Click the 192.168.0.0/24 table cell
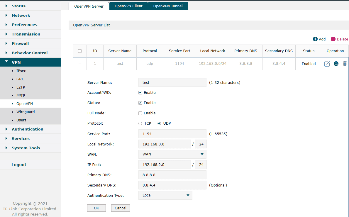Viewport: 349px width, 217px height. 213,64
